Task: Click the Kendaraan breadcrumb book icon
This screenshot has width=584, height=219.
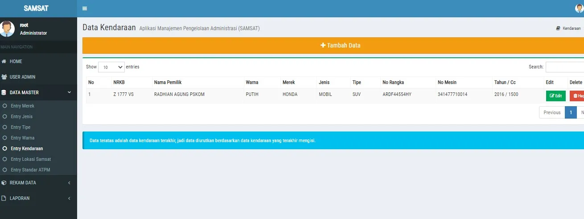Action: click(558, 28)
